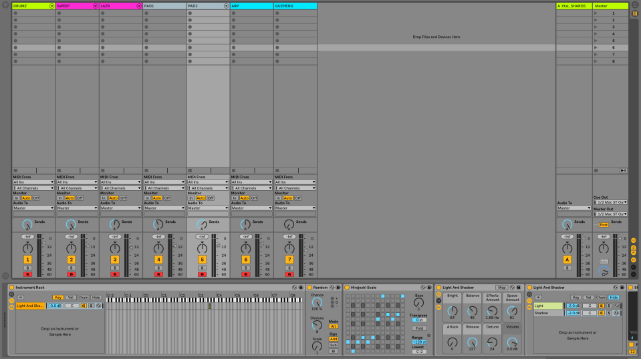The image size is (641, 359).
Task: Set PAD2 monitor to Off
Action: [211, 198]
